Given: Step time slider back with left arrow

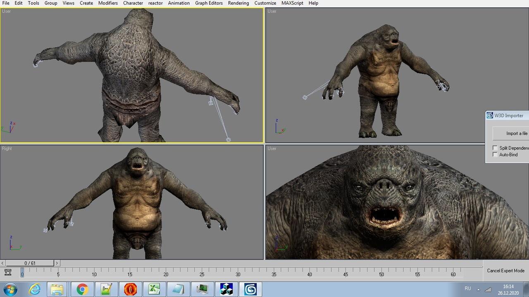Looking at the screenshot, I should [2, 263].
